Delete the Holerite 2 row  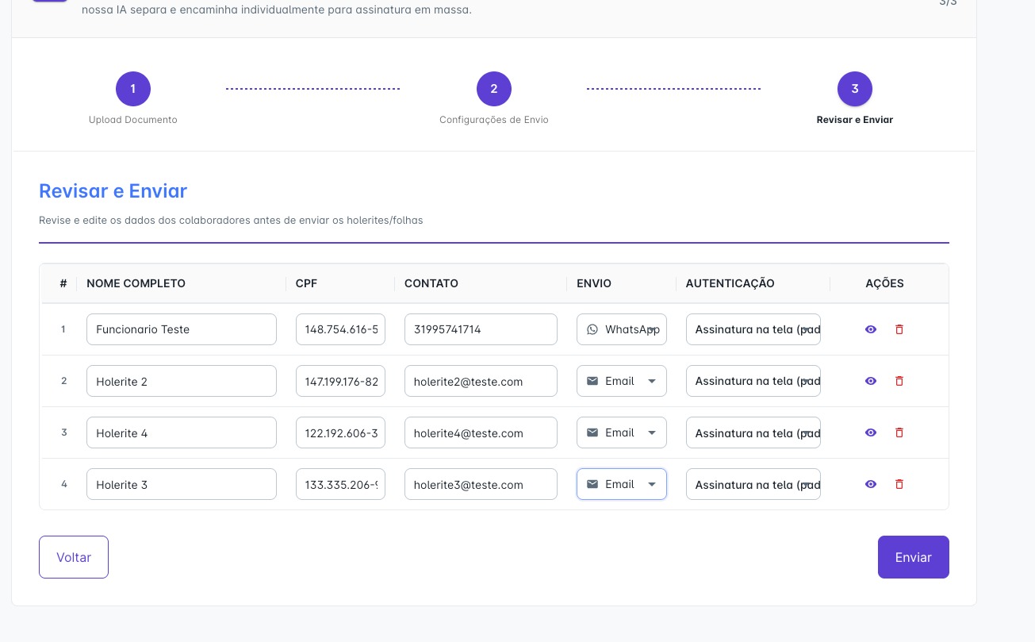click(x=899, y=381)
